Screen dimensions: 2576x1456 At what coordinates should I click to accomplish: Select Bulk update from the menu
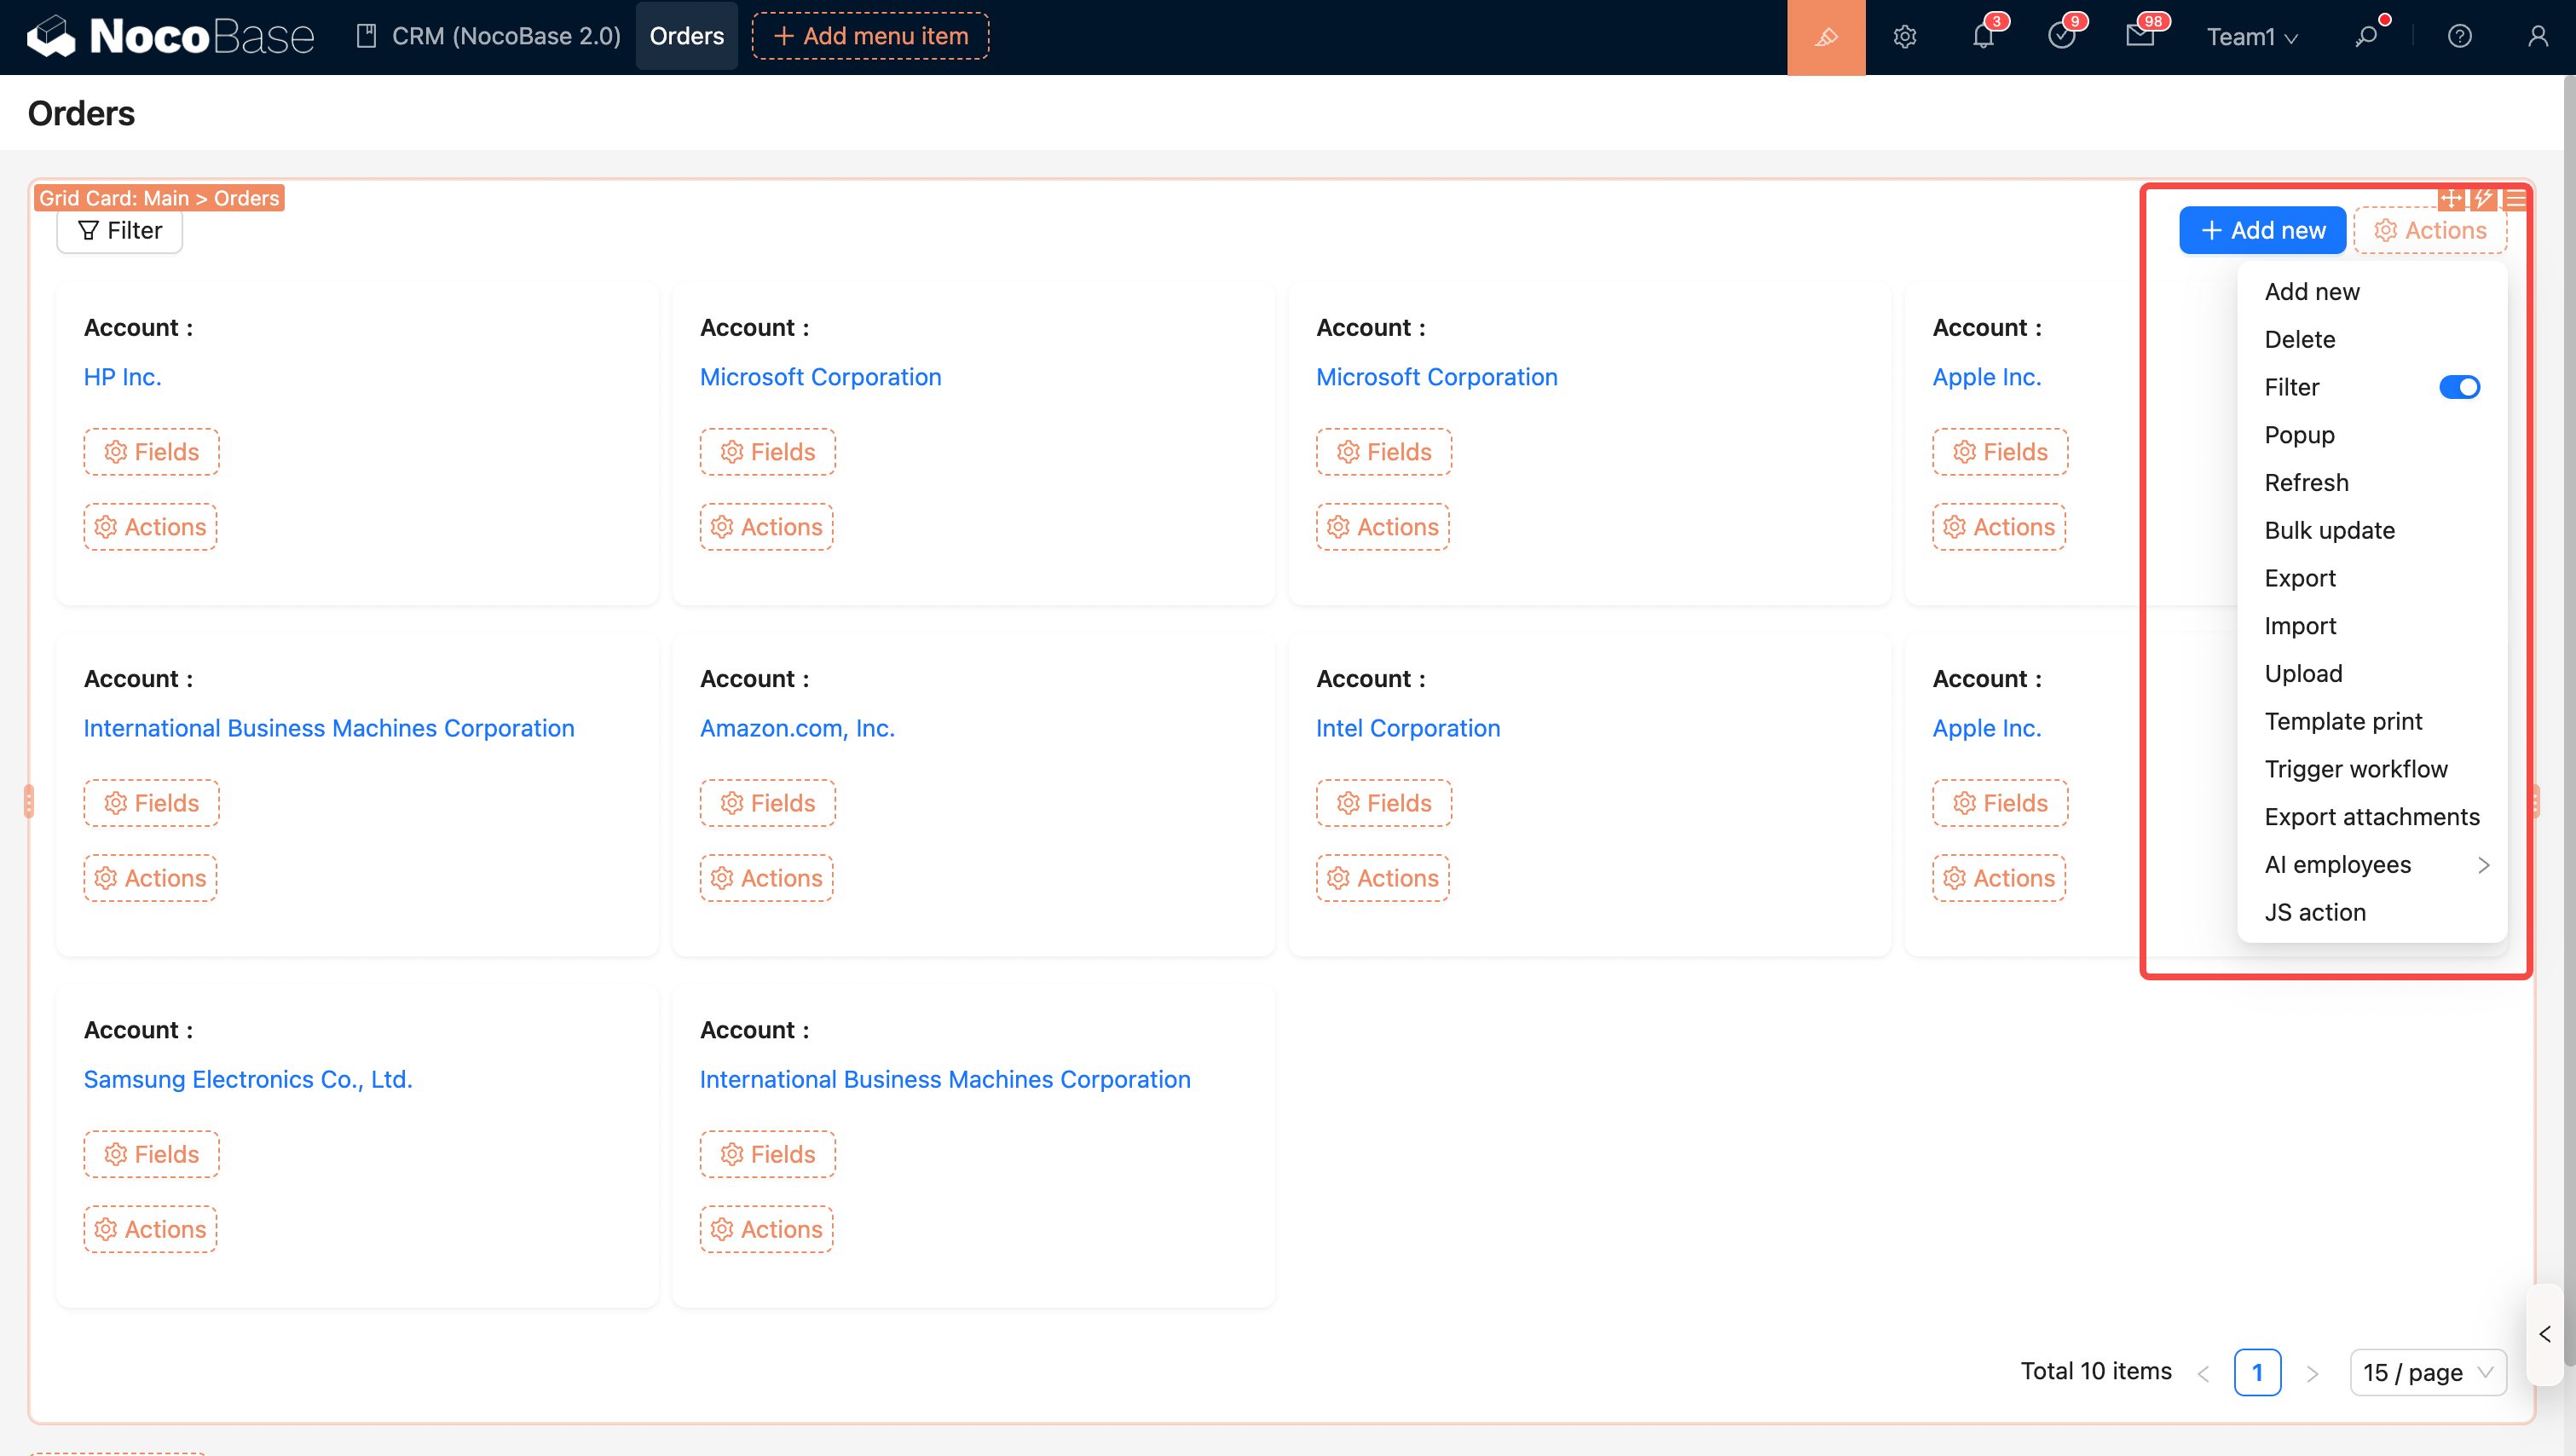(2329, 530)
